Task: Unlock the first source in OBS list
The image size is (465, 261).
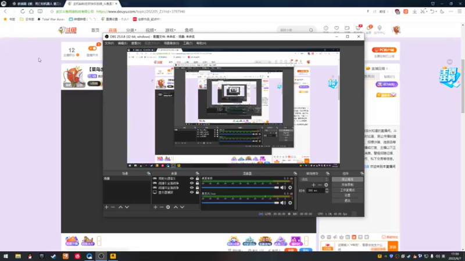Action: point(197,179)
